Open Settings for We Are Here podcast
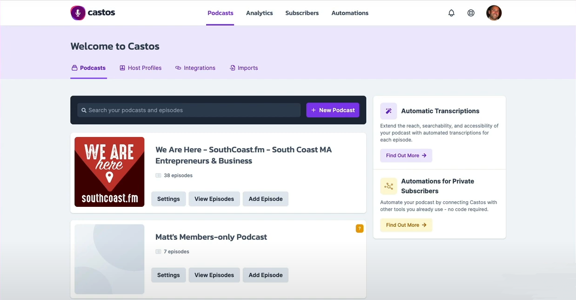Image resolution: width=576 pixels, height=300 pixels. 168,198
